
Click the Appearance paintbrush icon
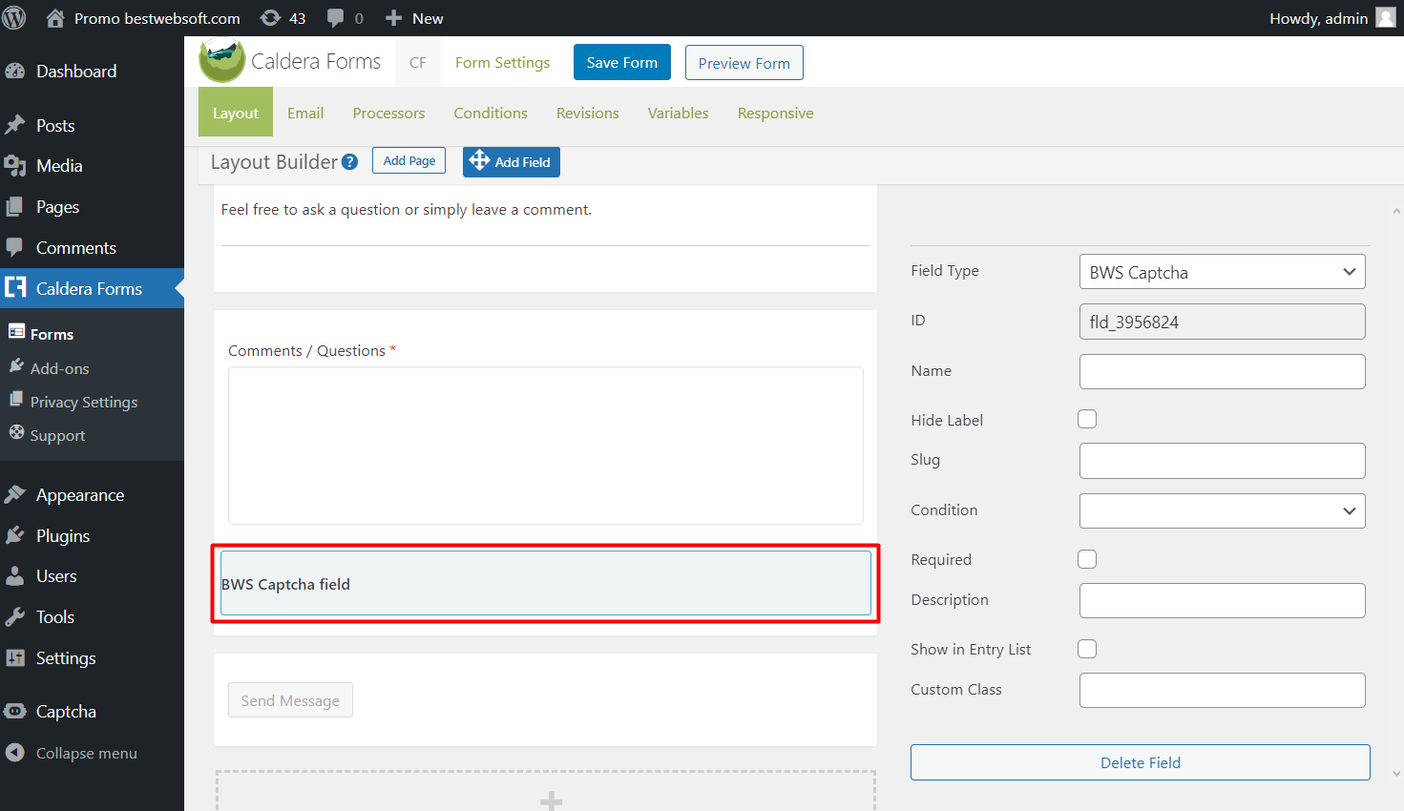(x=15, y=494)
